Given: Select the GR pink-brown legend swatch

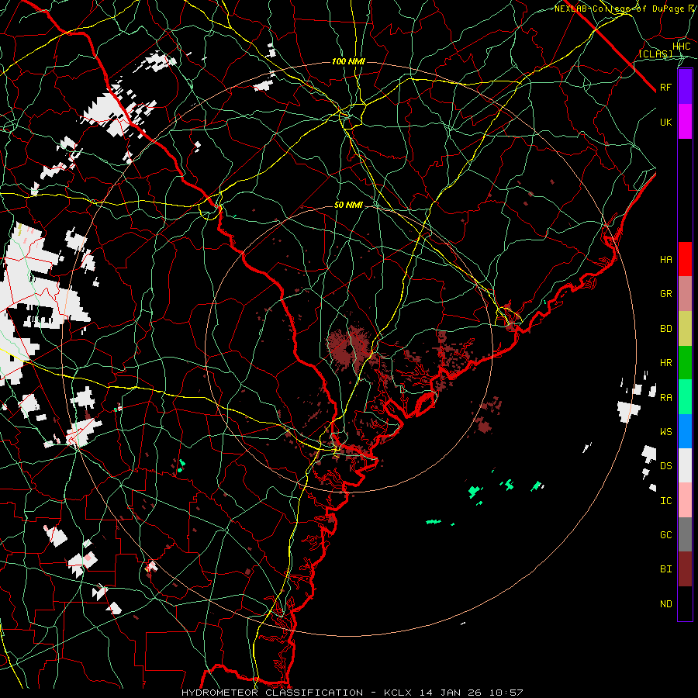Looking at the screenshot, I should [685, 294].
